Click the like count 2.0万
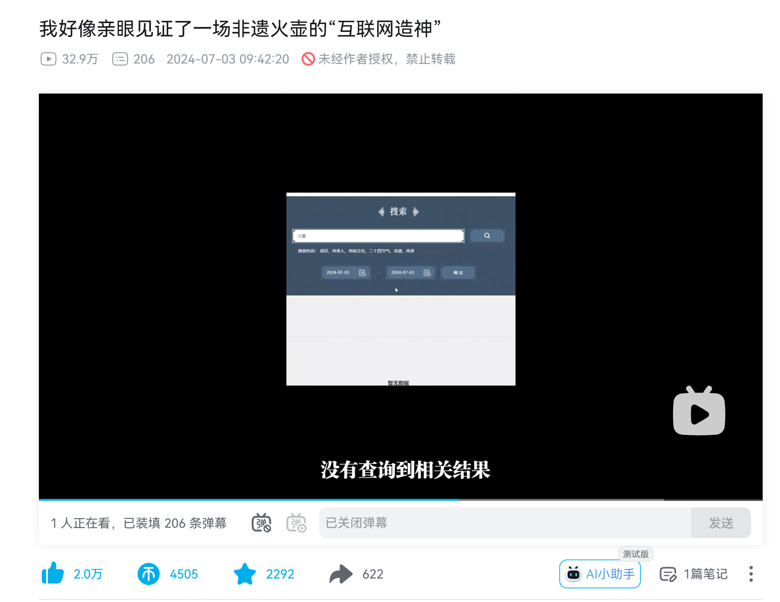Image resolution: width=780 pixels, height=602 pixels. pos(88,574)
